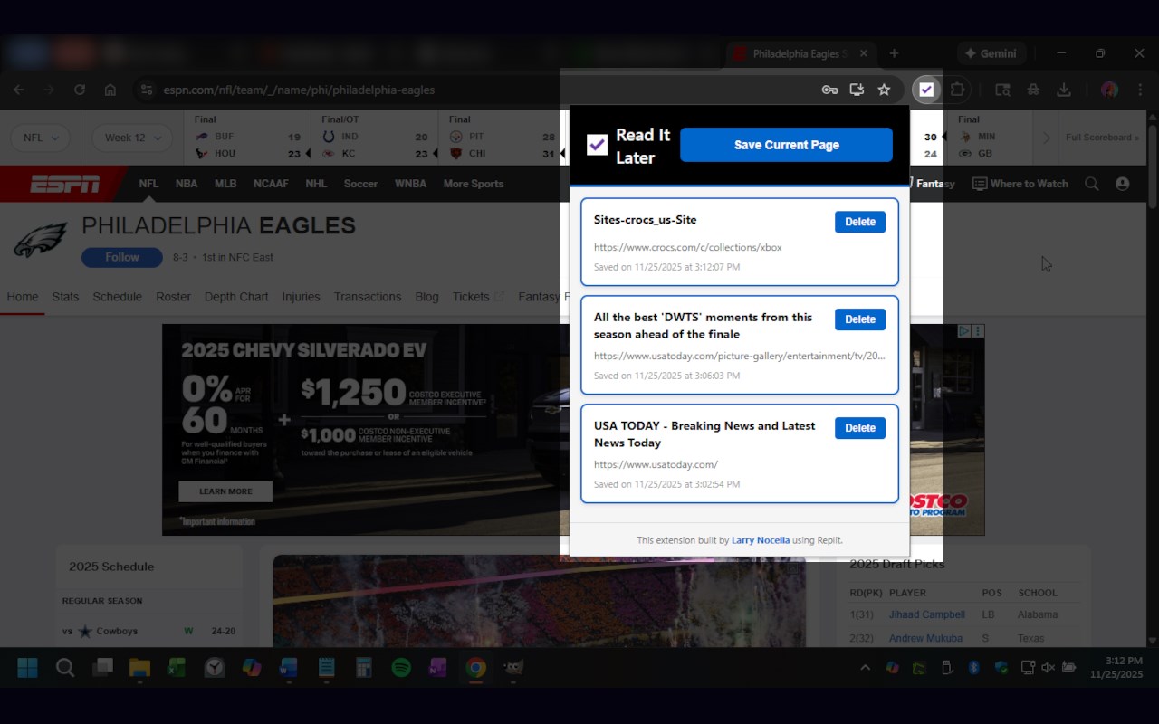Show next scoreboard games arrow

point(1047,138)
